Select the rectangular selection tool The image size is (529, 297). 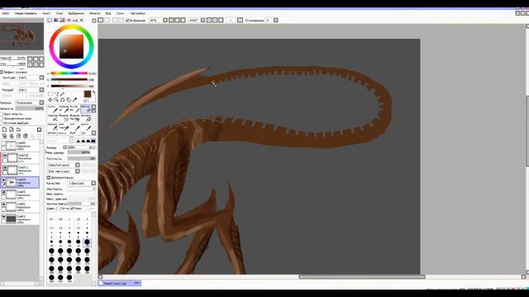coord(50,94)
